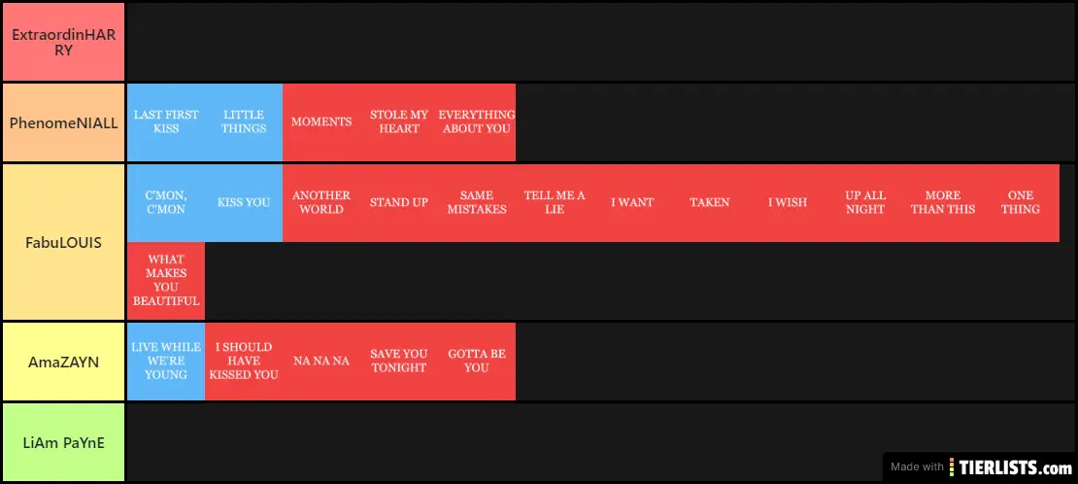Select the Moments song tile
The image size is (1078, 484).
click(x=321, y=121)
